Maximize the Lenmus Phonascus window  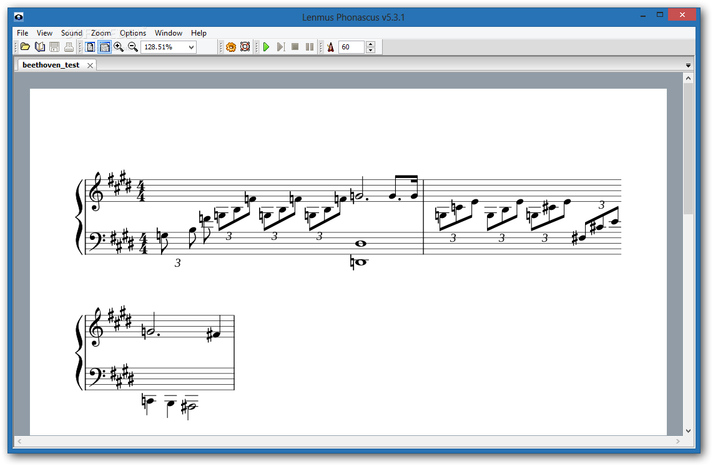click(660, 15)
